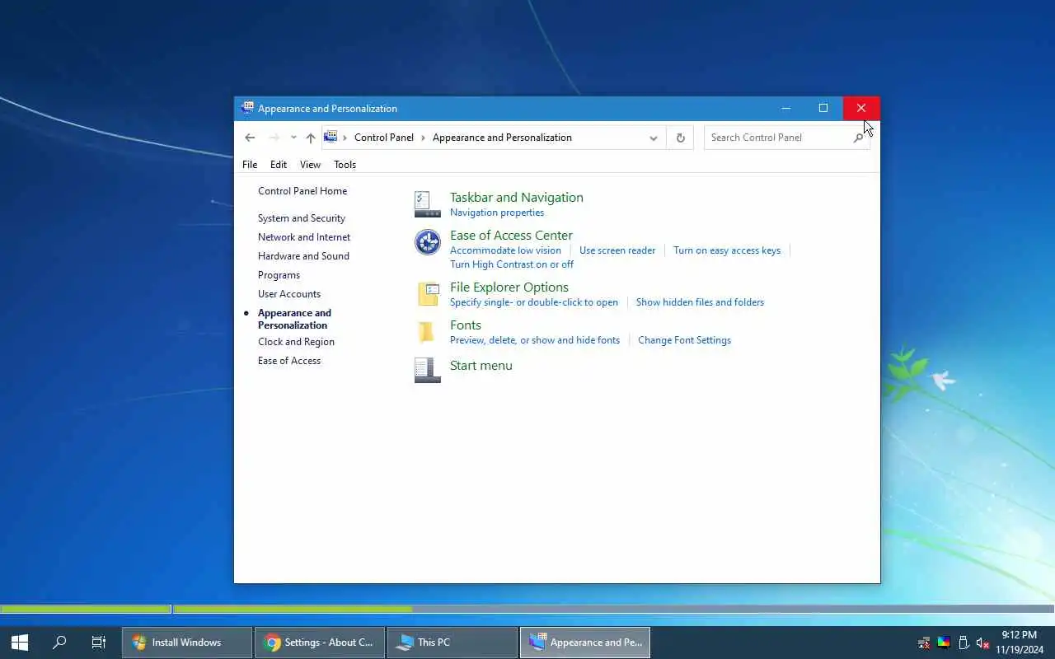Viewport: 1055px width, 659px height.
Task: Click the window title bar icon
Action: [x=247, y=108]
